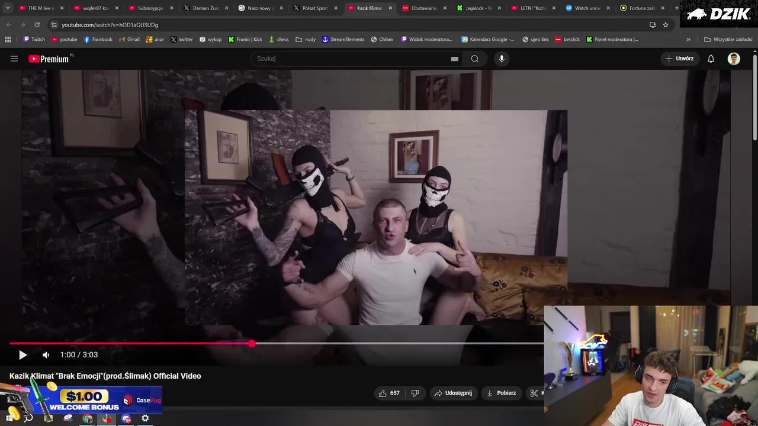Play the paused video
This screenshot has height=426, width=758.
[23, 355]
